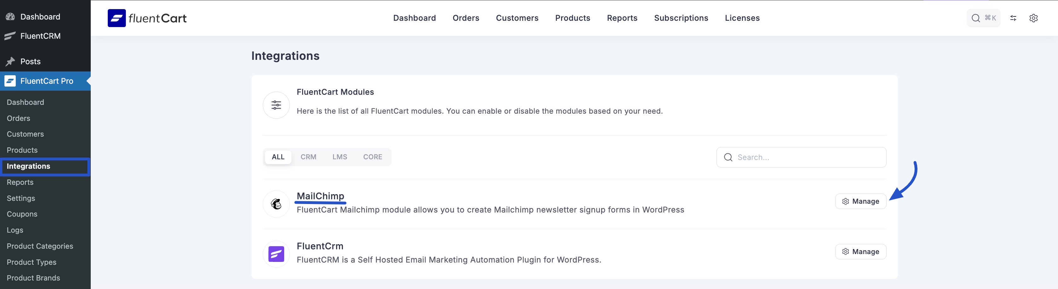Click the FluentCart Pro sidebar icon
The image size is (1058, 289).
pos(10,81)
